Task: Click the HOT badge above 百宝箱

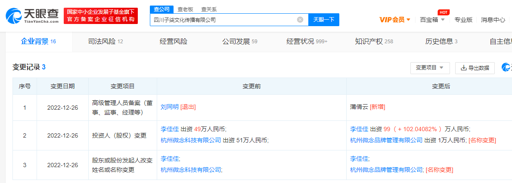Action: [443, 12]
